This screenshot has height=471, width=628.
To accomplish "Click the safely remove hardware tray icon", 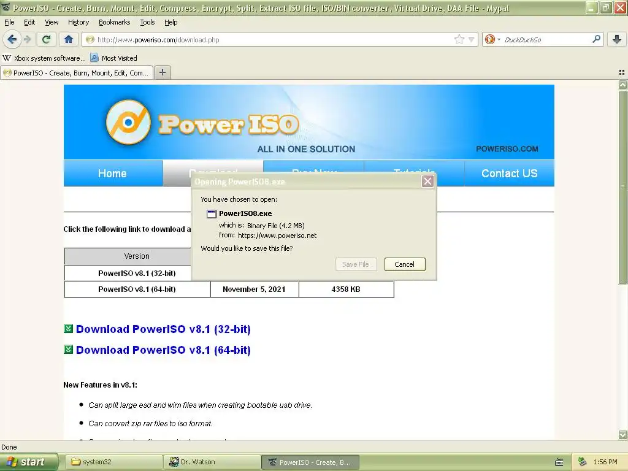I will coord(583,462).
